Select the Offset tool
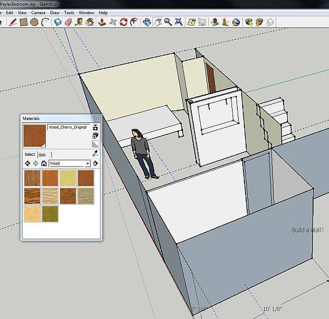 click(134, 22)
